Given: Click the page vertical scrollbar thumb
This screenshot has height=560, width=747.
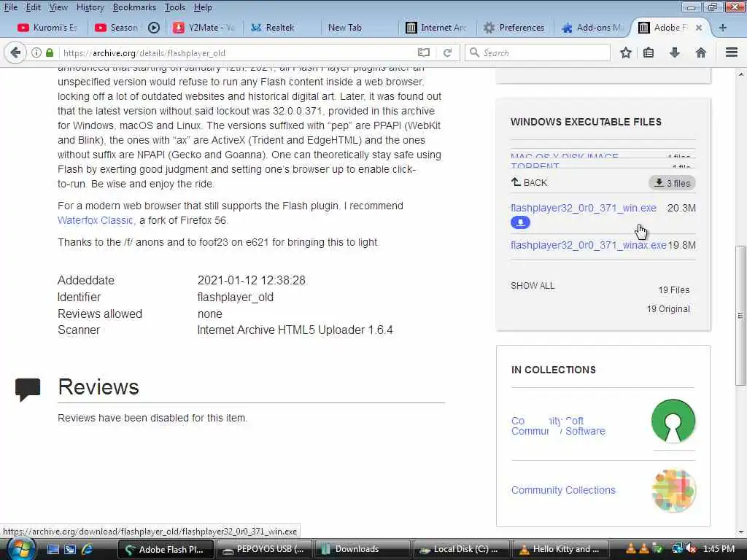Looking at the screenshot, I should [x=740, y=315].
